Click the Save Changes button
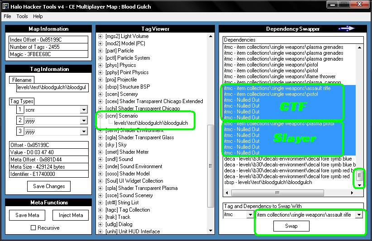 tap(49, 186)
